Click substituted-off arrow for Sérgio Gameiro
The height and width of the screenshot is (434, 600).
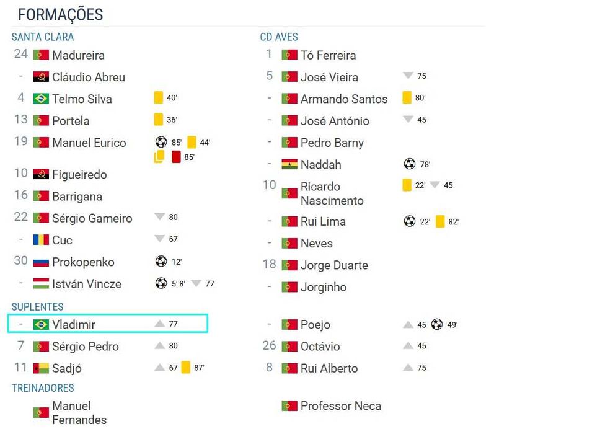(160, 217)
